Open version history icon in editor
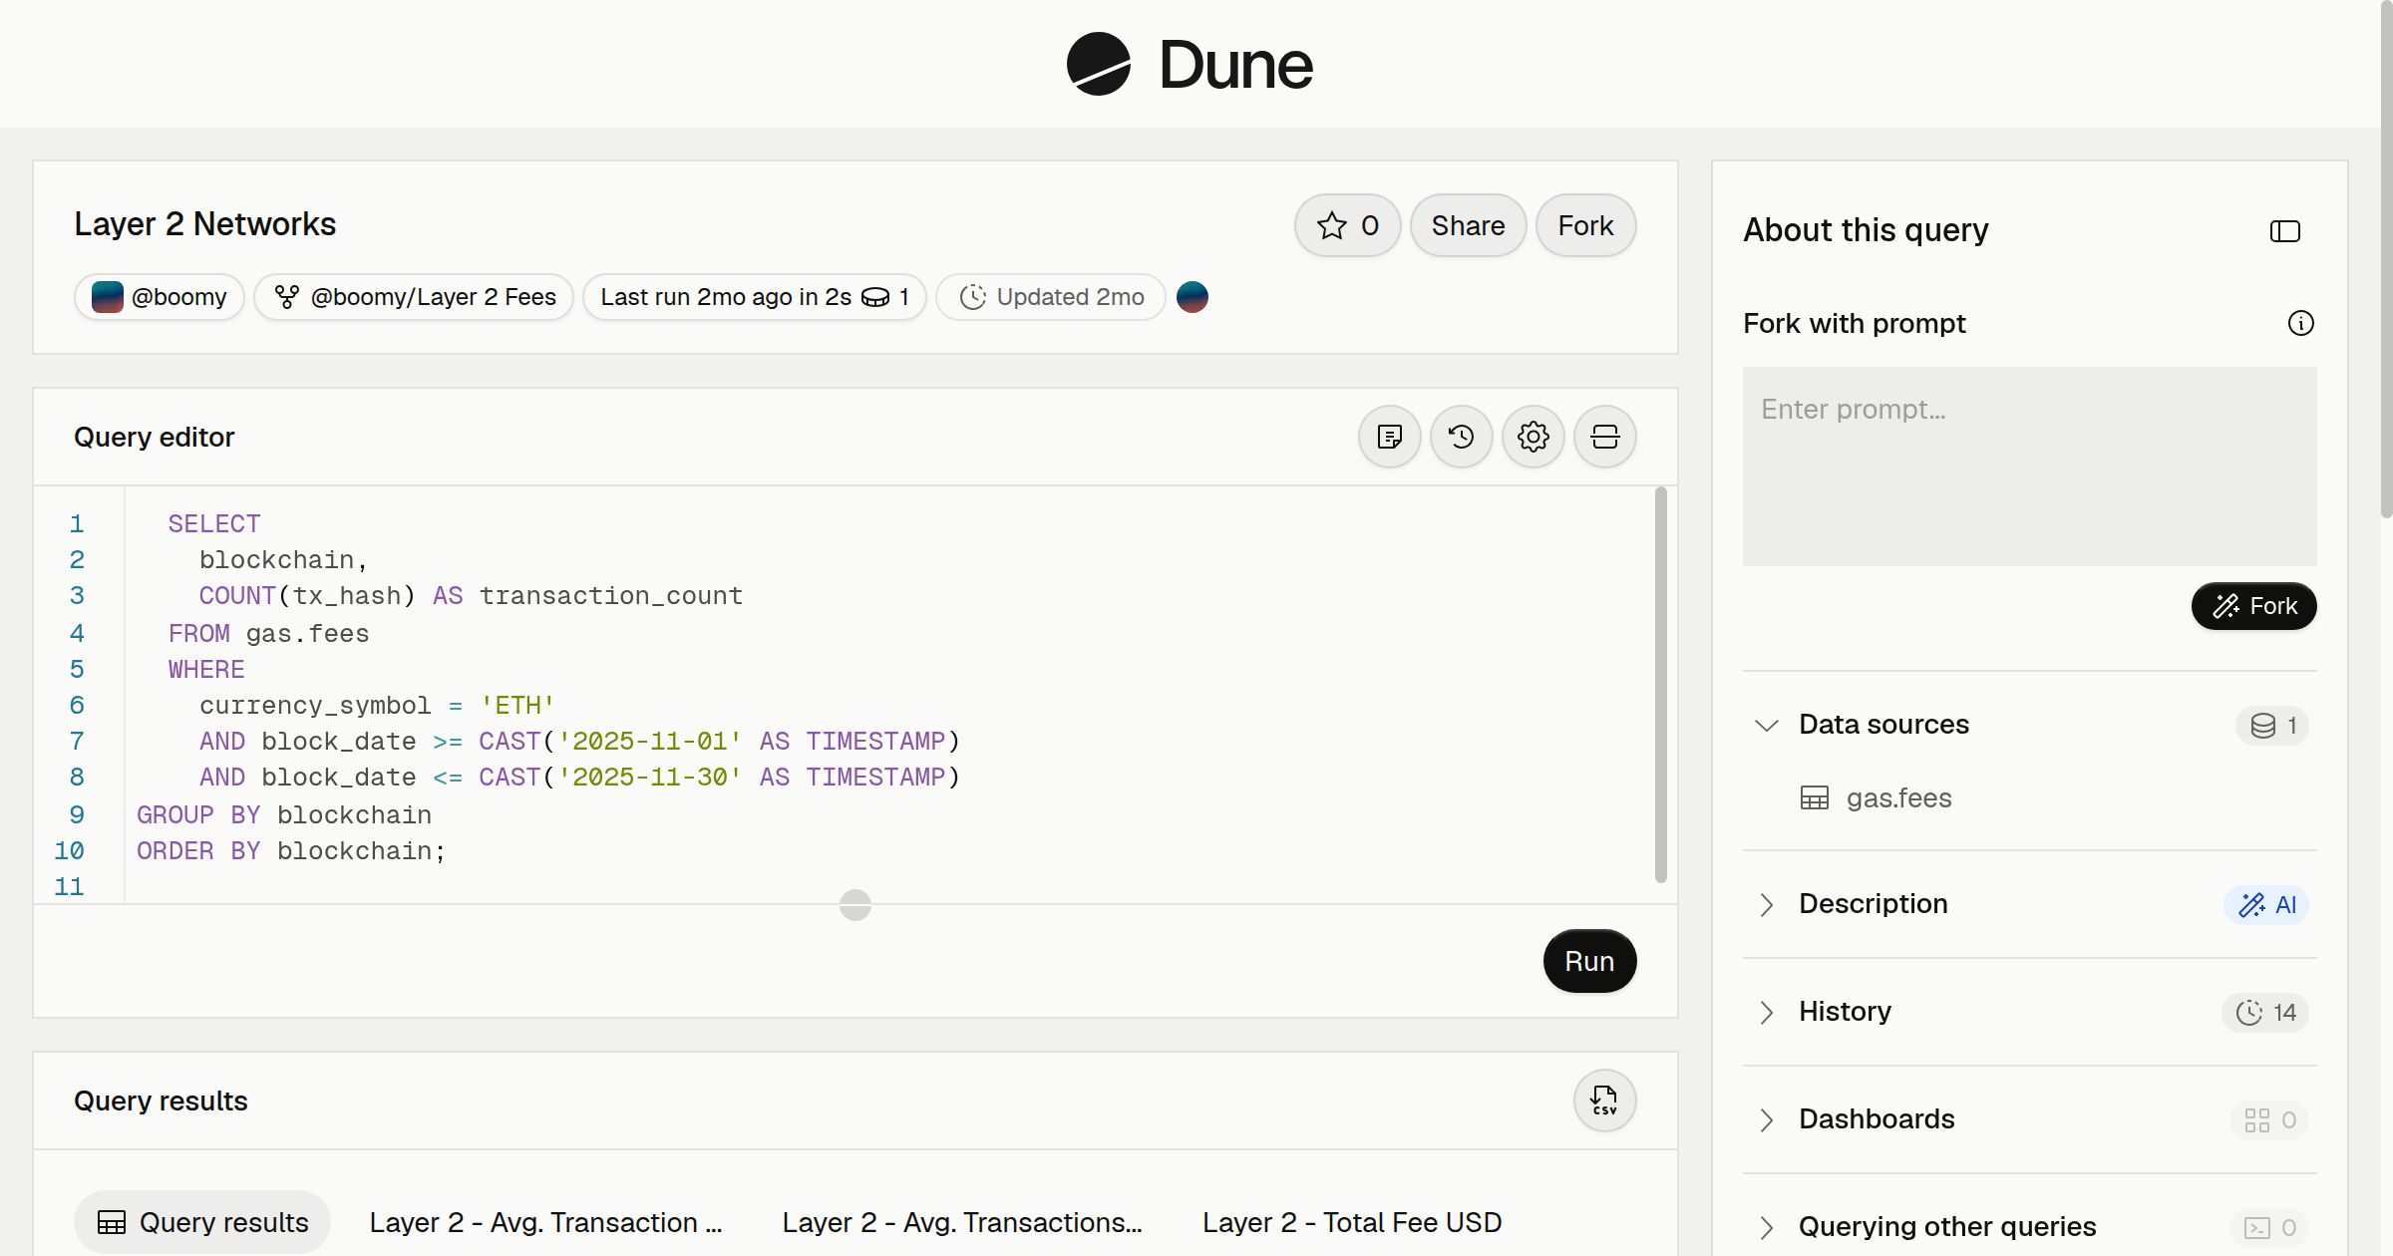The height and width of the screenshot is (1256, 2393). click(1462, 437)
